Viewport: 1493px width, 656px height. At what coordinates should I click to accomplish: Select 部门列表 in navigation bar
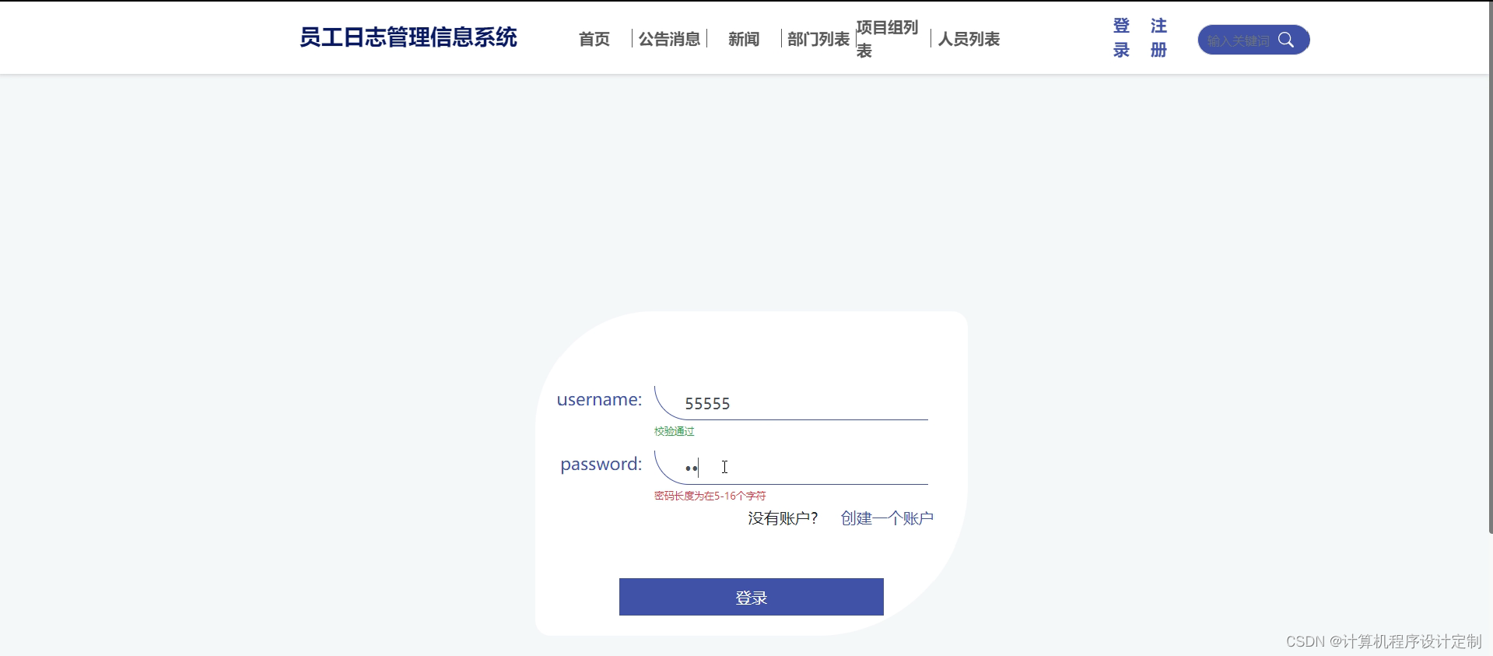tap(818, 39)
